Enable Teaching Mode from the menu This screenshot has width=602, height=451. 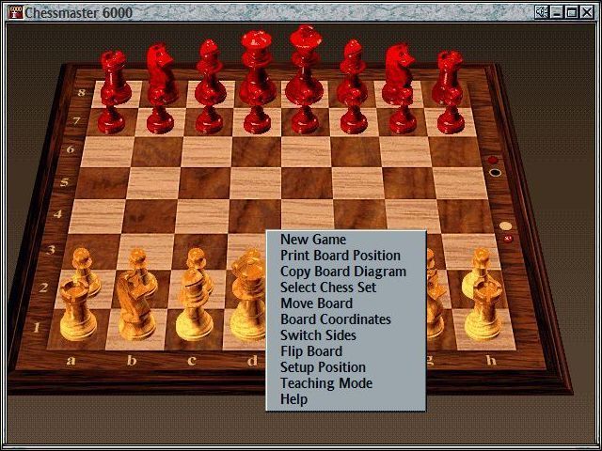[x=326, y=383]
